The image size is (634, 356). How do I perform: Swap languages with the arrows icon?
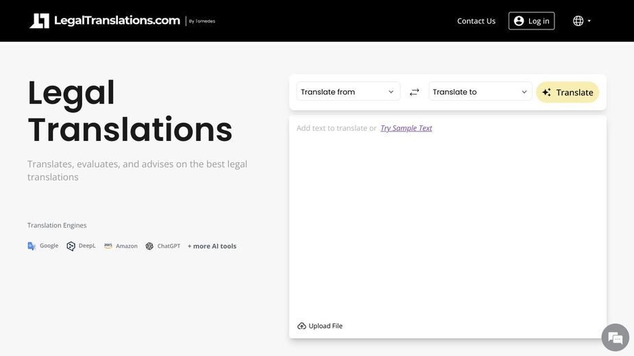click(414, 92)
